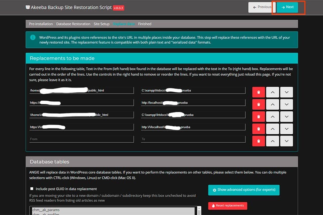Move the https:// to http://localhost row up
This screenshot has width=323, height=215.
(x=272, y=105)
